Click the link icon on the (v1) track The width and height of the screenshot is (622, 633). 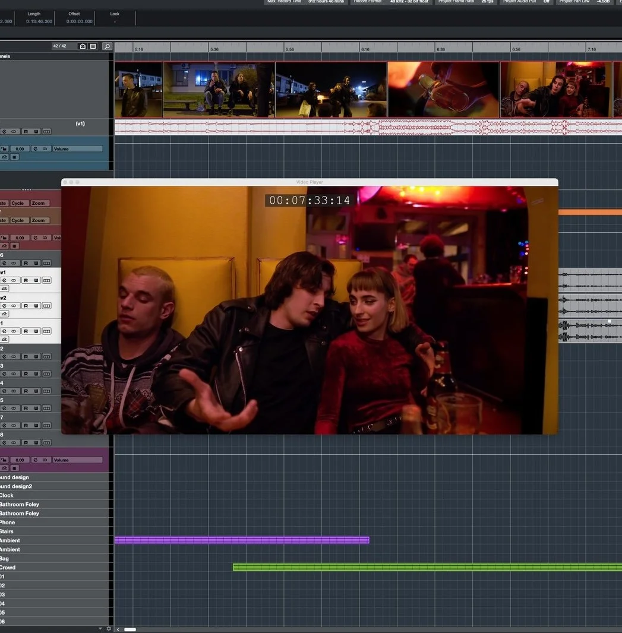[13, 132]
